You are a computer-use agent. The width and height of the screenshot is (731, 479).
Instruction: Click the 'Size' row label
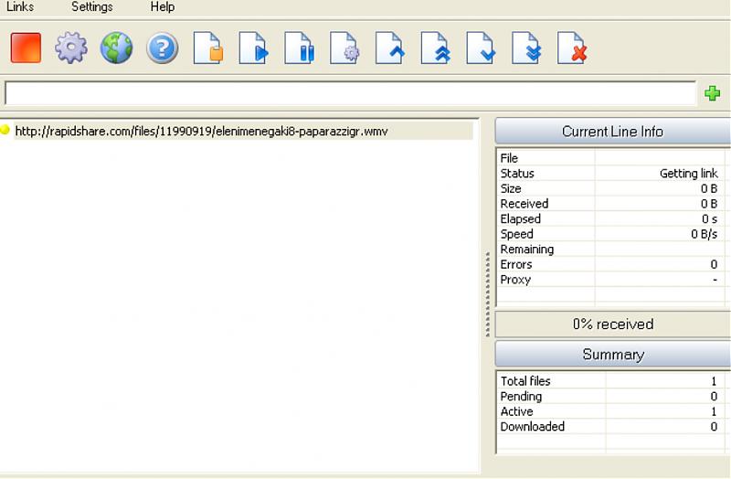pyautogui.click(x=511, y=188)
